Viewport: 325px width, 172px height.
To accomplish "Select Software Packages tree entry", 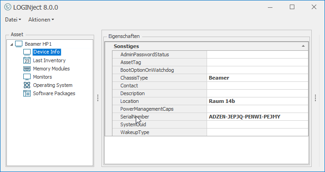I will tap(54, 93).
